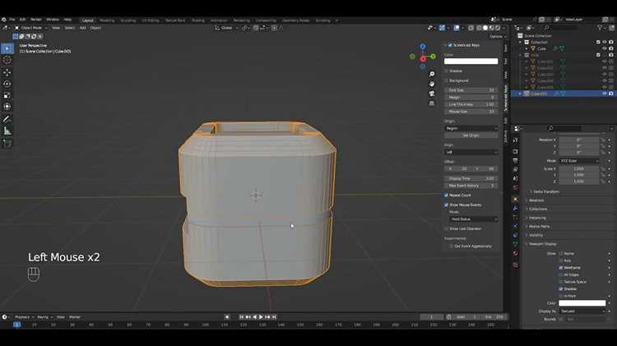The height and width of the screenshot is (346, 617).
Task: Click the Viewport Display object color swatch
Action: 582,303
